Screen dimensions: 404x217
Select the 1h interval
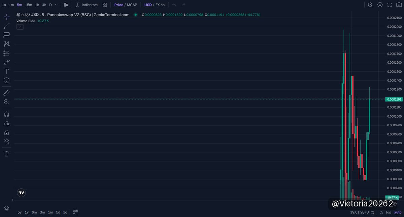coord(37,5)
